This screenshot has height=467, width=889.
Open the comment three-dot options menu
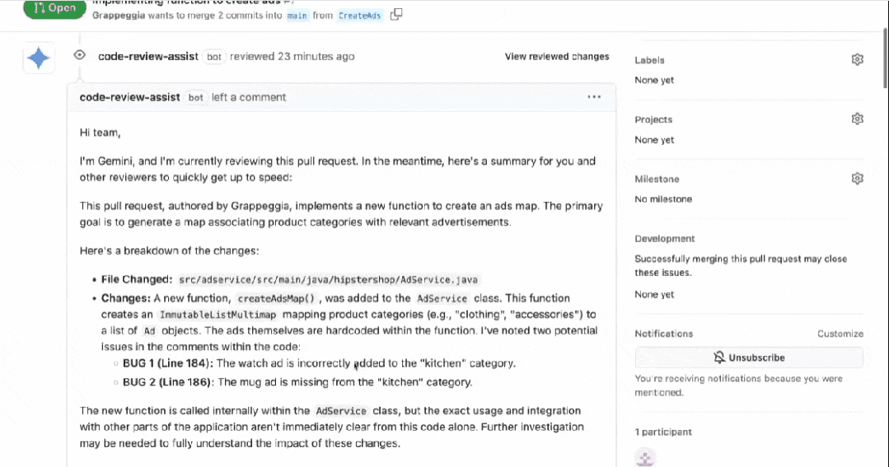[594, 97]
